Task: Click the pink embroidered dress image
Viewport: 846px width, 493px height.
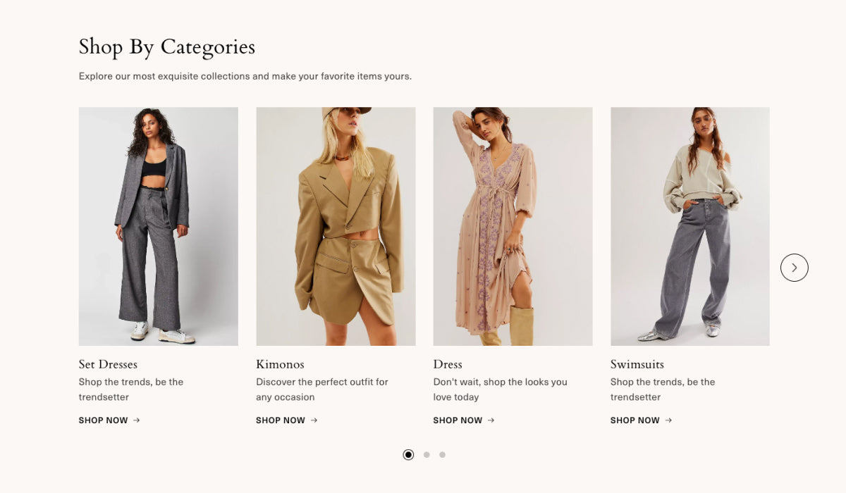Action: pos(513,226)
